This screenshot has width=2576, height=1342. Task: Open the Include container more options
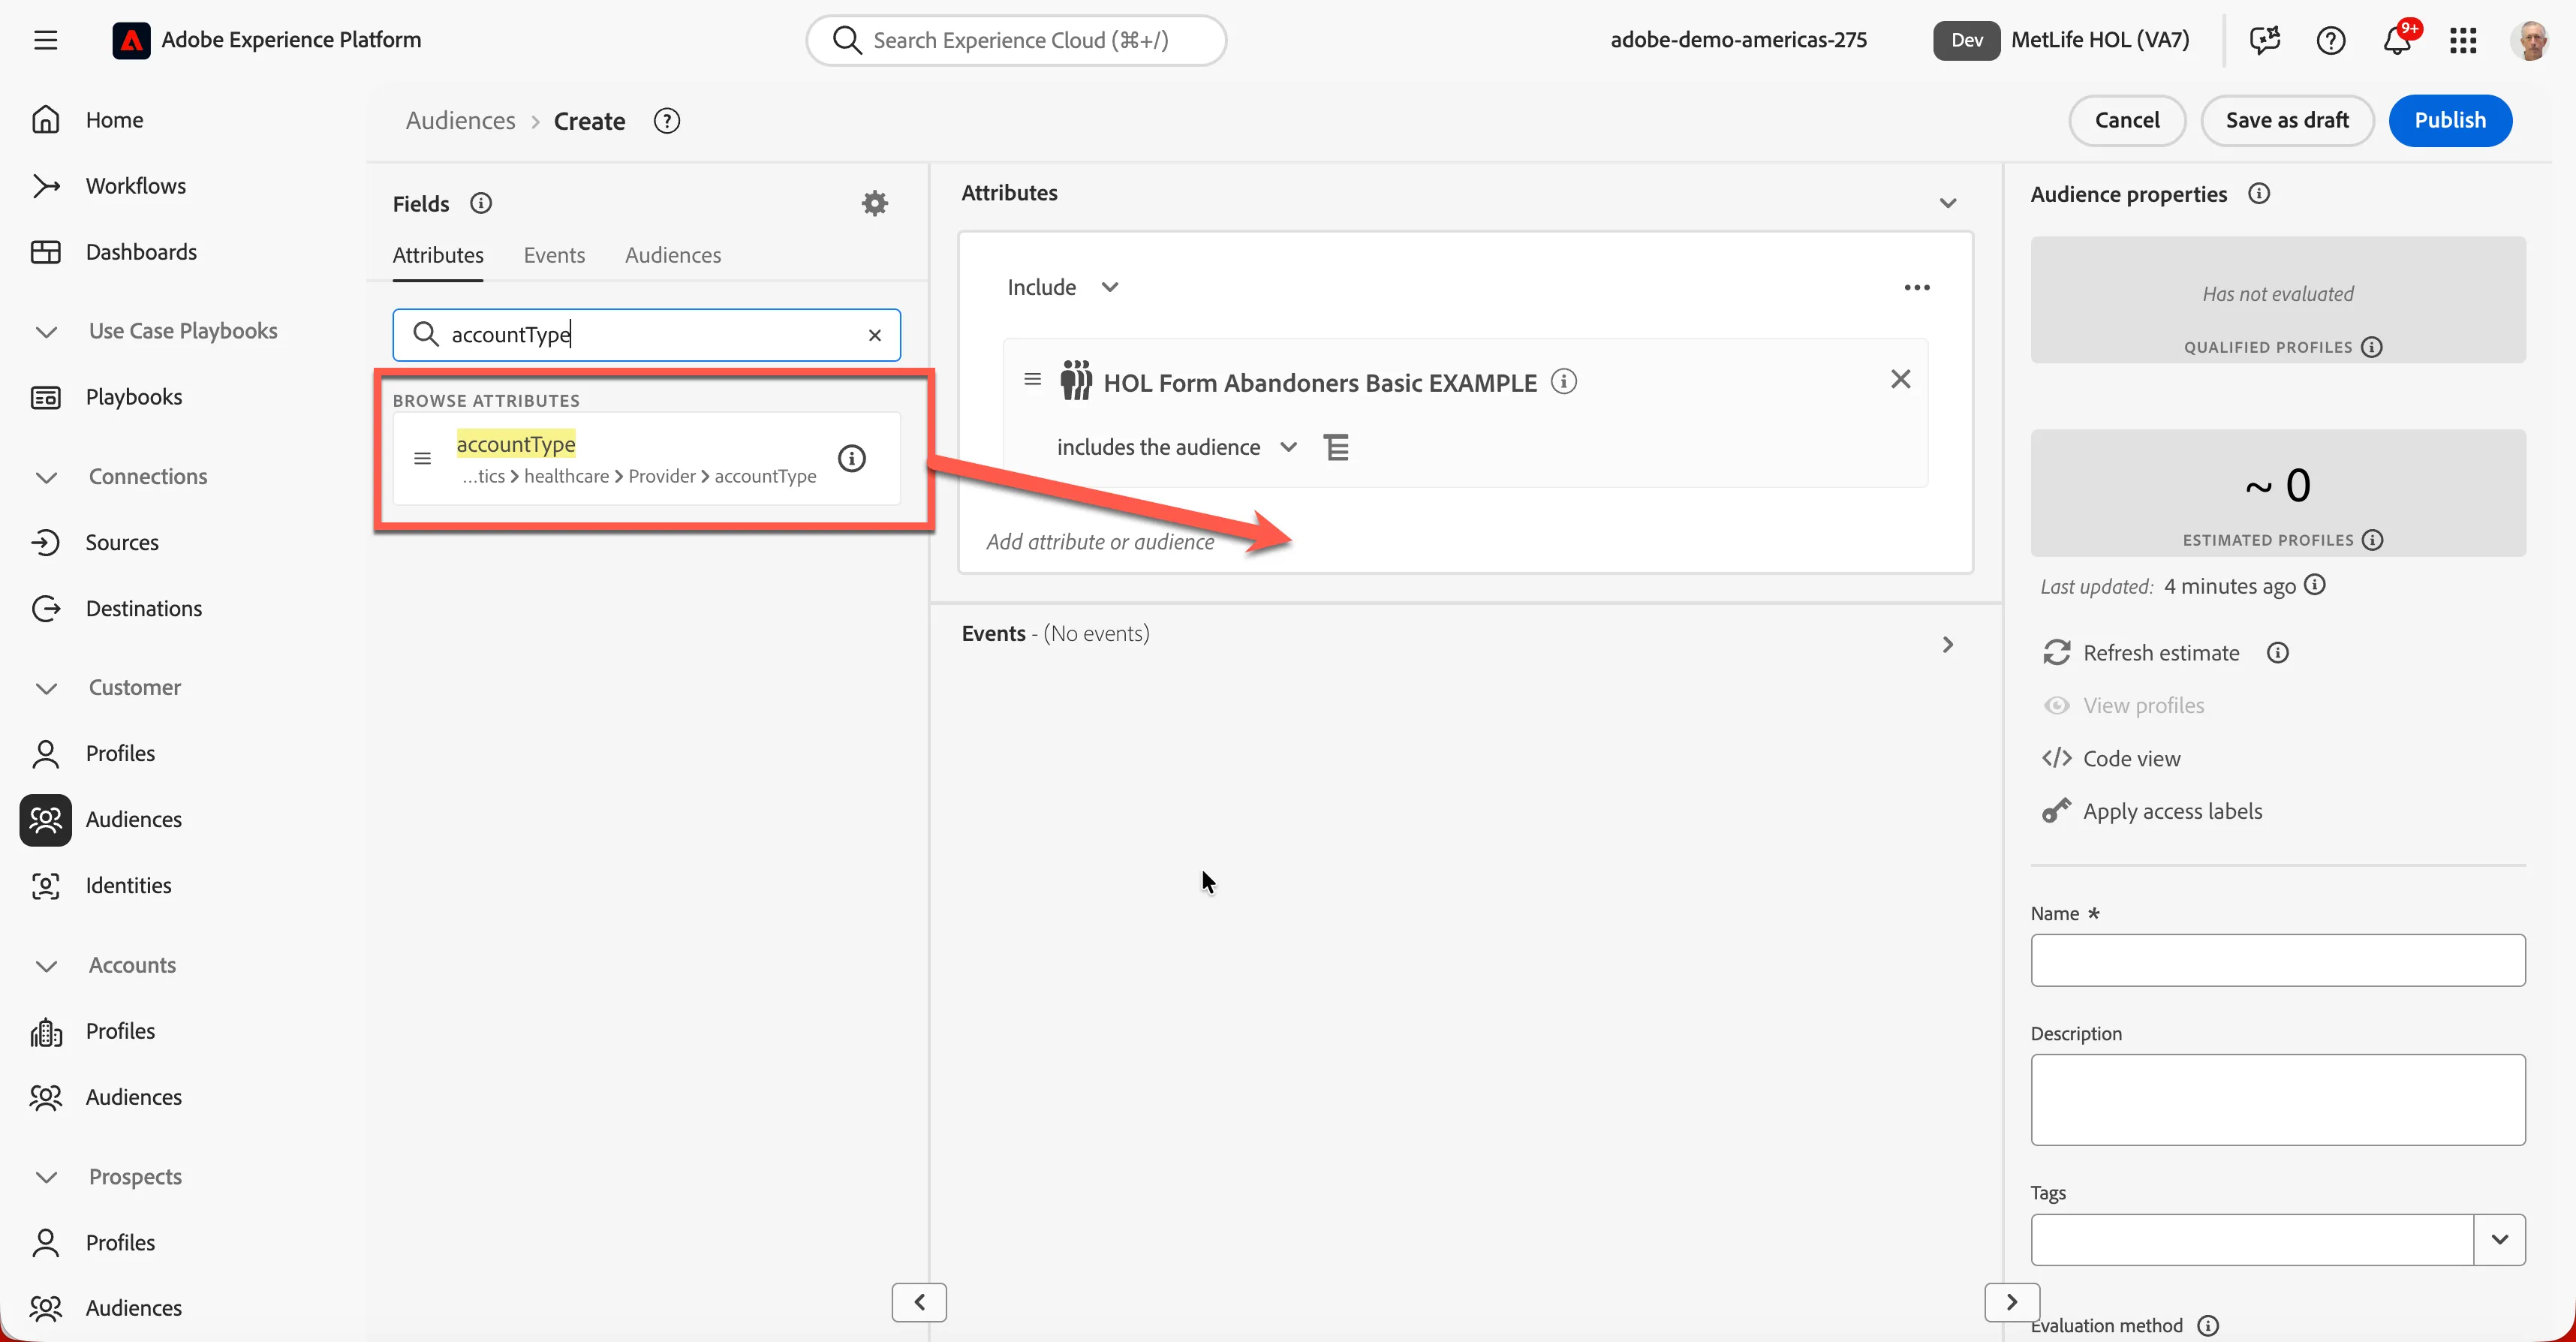1917,287
